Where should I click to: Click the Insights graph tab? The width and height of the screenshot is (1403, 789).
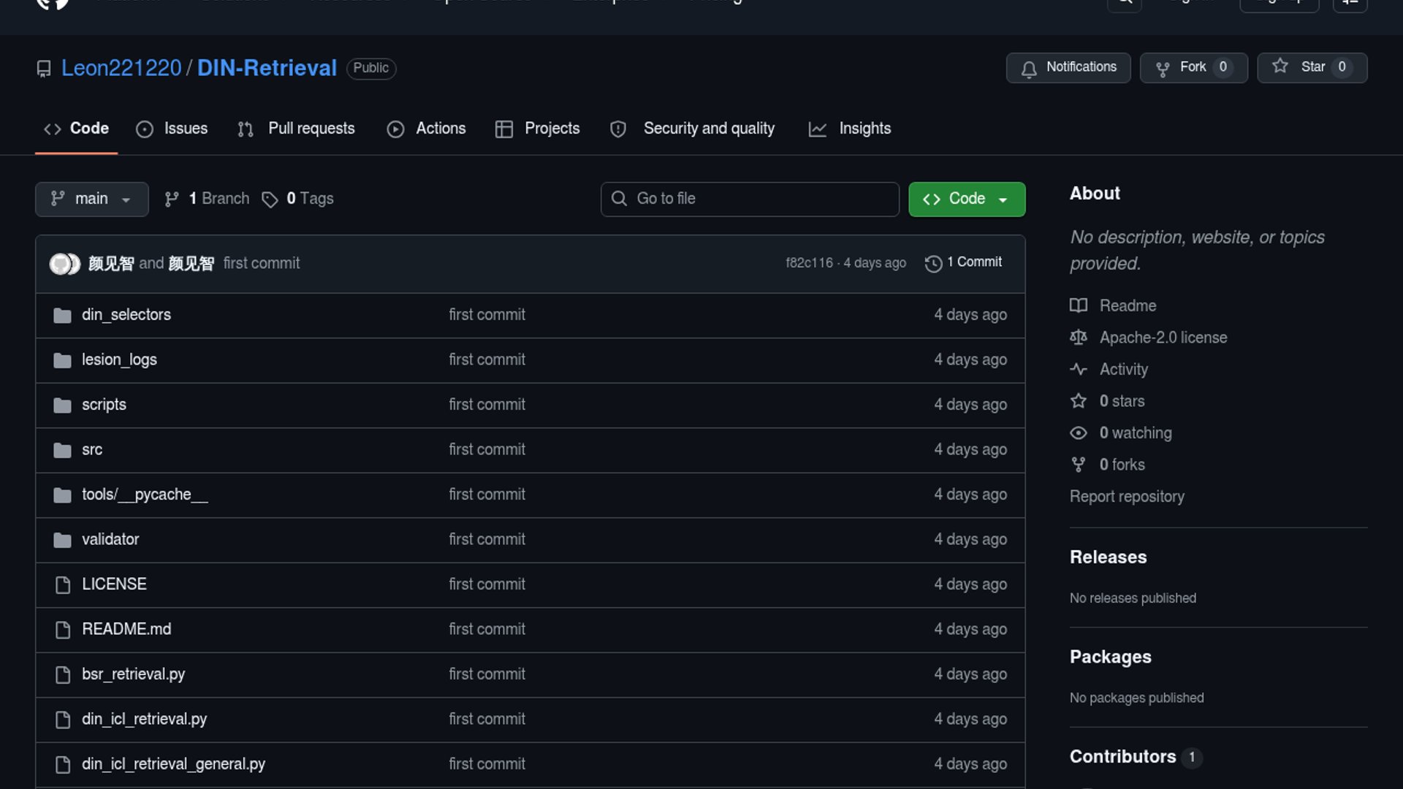(x=850, y=129)
